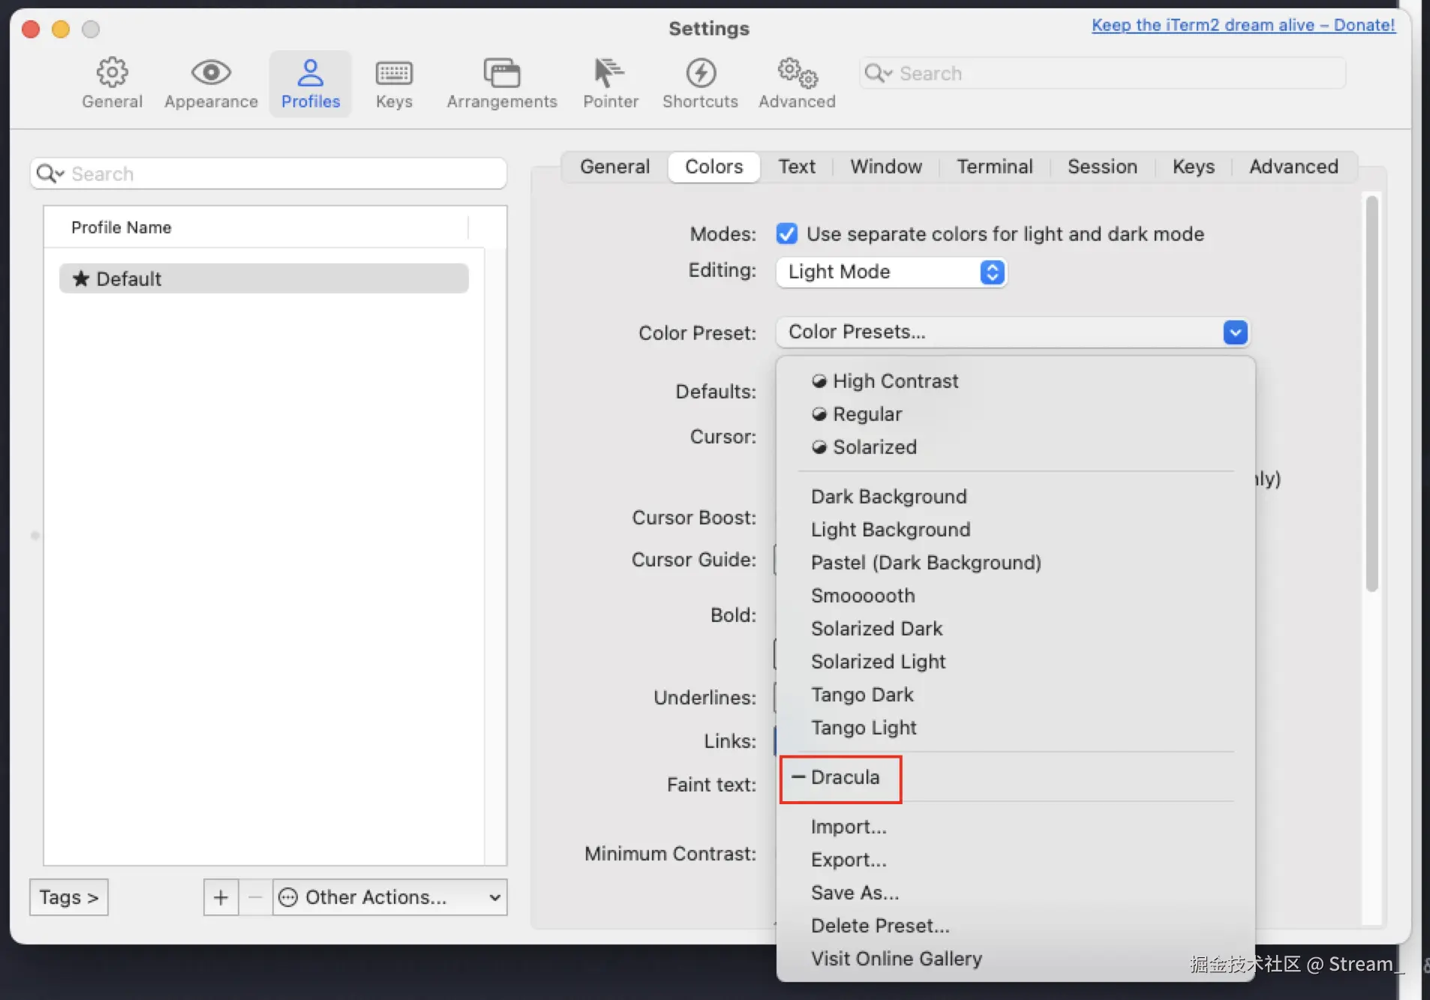Switch to the Terminal tab
This screenshot has height=1000, width=1430.
click(x=994, y=167)
